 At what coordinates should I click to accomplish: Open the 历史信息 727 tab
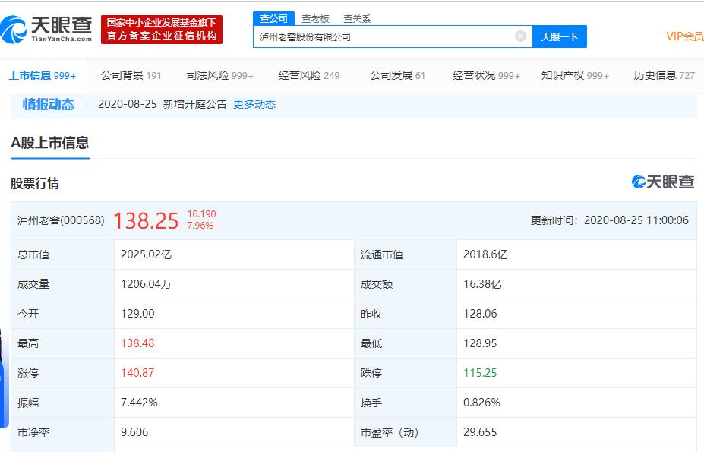point(664,75)
